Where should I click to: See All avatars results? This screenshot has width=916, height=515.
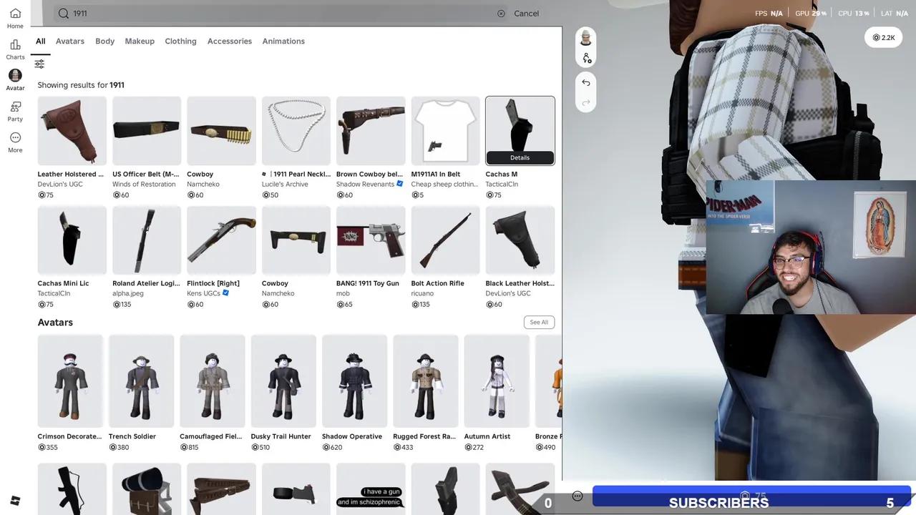[539, 323]
